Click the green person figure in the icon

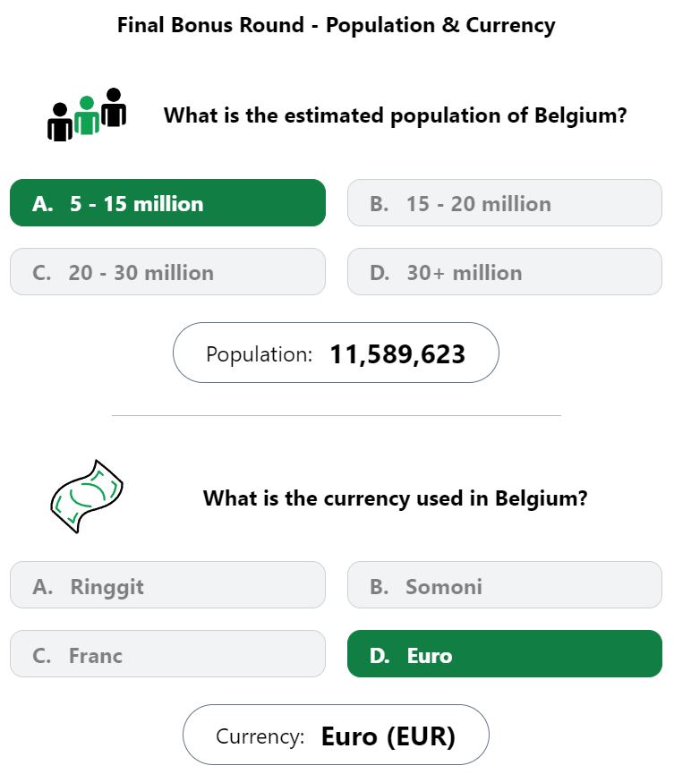point(87,115)
